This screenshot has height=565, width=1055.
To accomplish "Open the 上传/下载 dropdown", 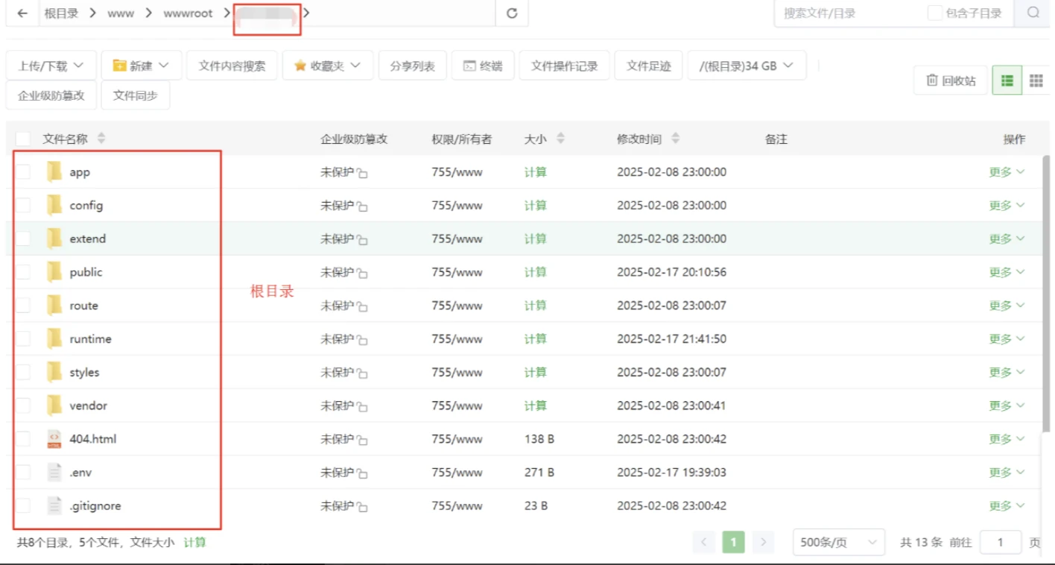I will click(51, 65).
